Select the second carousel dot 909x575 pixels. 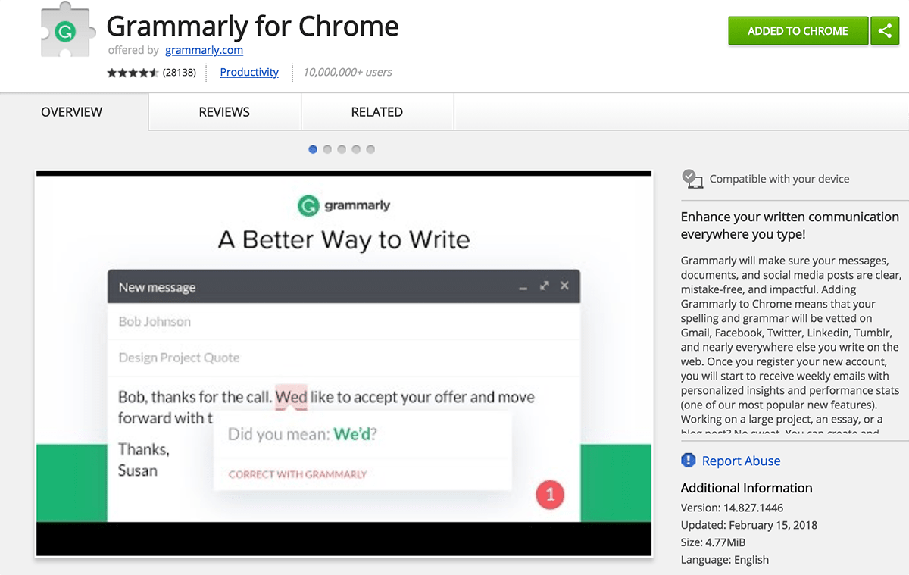click(x=327, y=149)
